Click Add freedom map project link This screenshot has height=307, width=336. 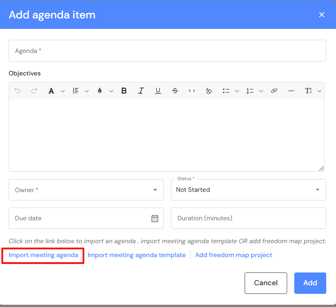pyautogui.click(x=233, y=255)
